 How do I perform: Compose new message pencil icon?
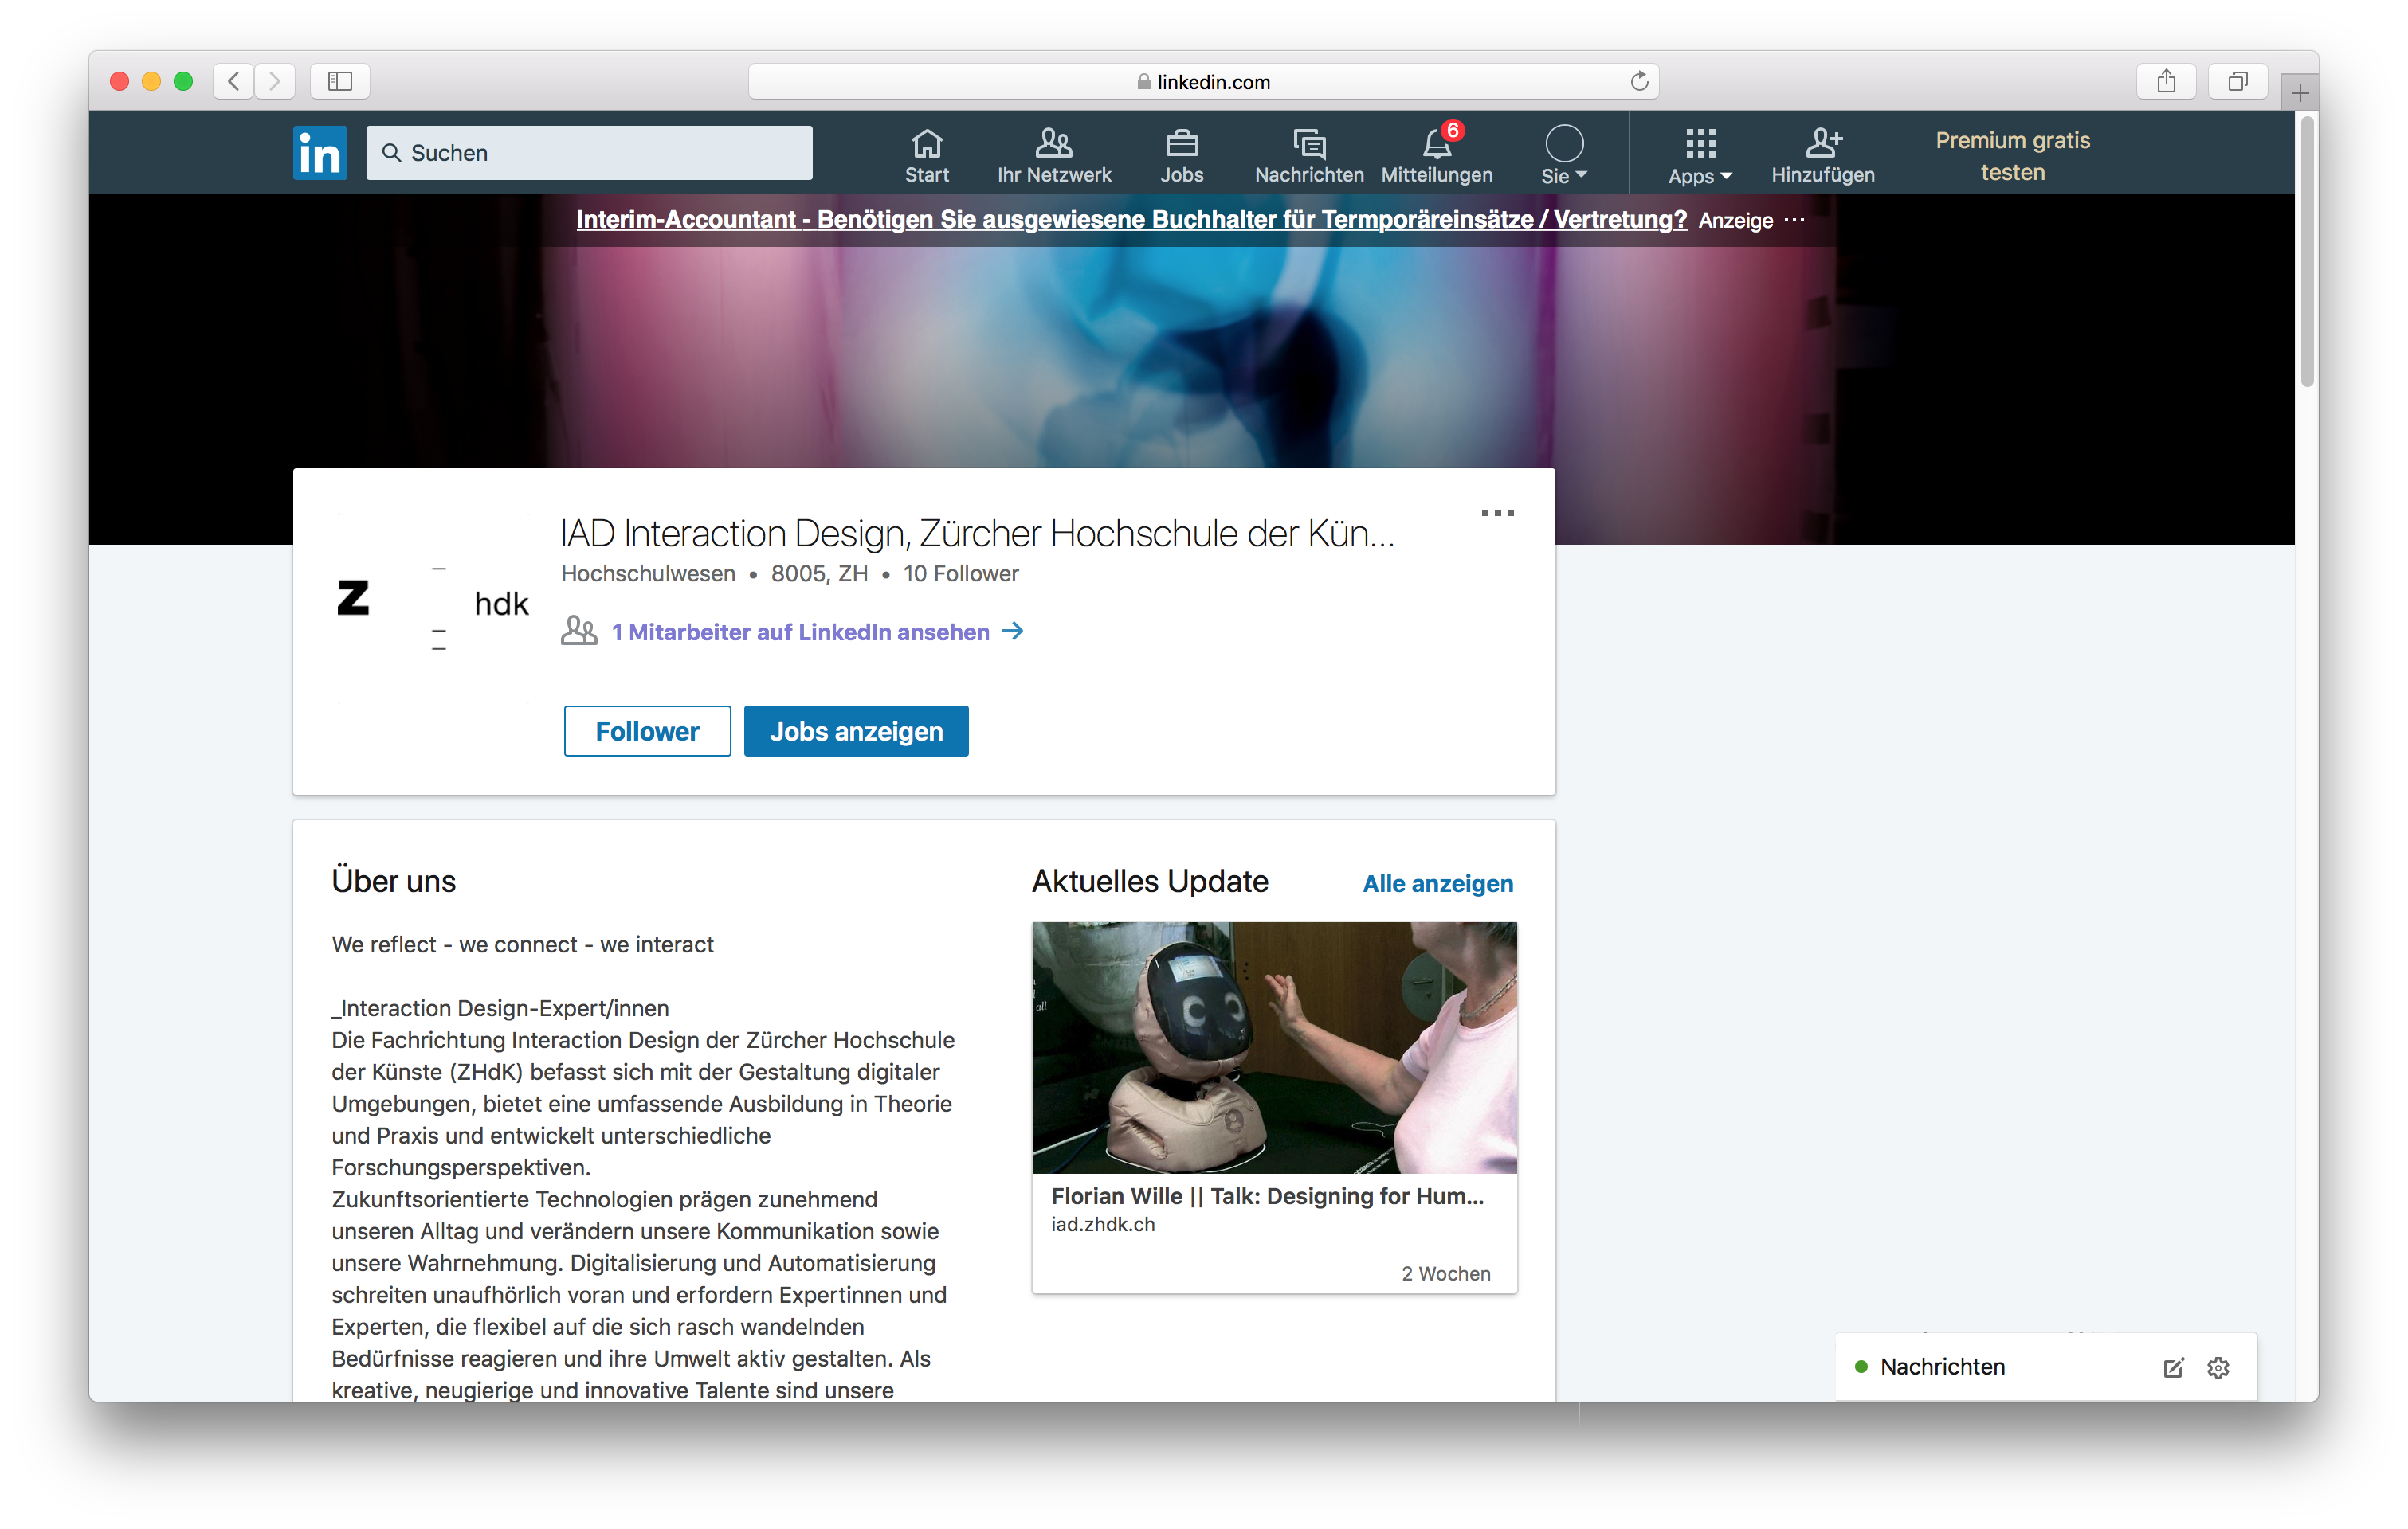(x=2172, y=1367)
